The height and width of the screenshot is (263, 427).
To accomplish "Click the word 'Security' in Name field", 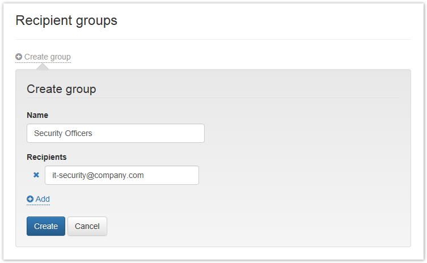I will pyautogui.click(x=48, y=133).
